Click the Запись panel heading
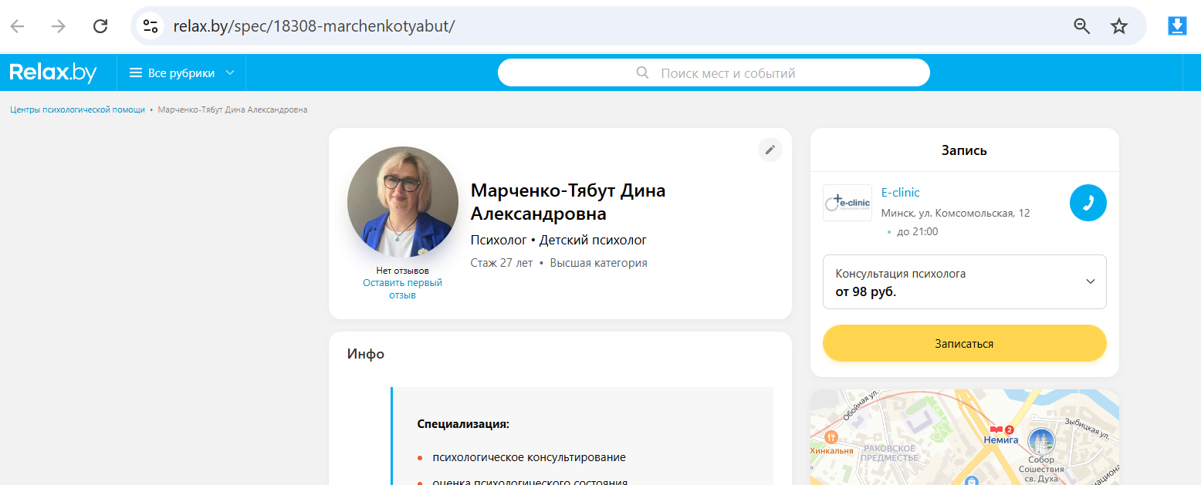 964,150
